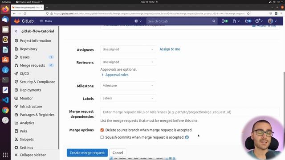Open the issues counter icon in navbar
This screenshot has height=160, width=285.
[x=224, y=21]
